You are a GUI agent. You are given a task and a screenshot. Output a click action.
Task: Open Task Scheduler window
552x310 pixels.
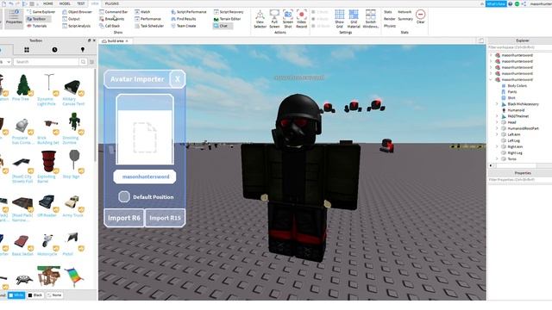[149, 26]
